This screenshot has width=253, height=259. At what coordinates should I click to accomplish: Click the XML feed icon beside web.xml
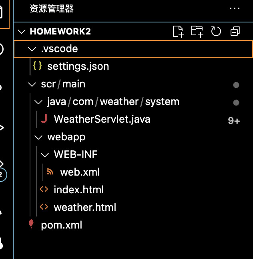coord(50,172)
